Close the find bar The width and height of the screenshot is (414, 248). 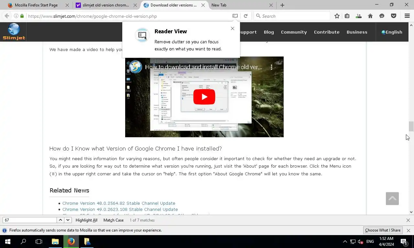point(408,220)
